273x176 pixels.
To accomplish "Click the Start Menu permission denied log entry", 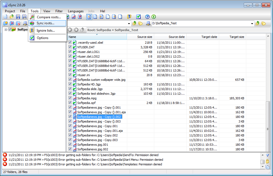I will pos(86,160).
